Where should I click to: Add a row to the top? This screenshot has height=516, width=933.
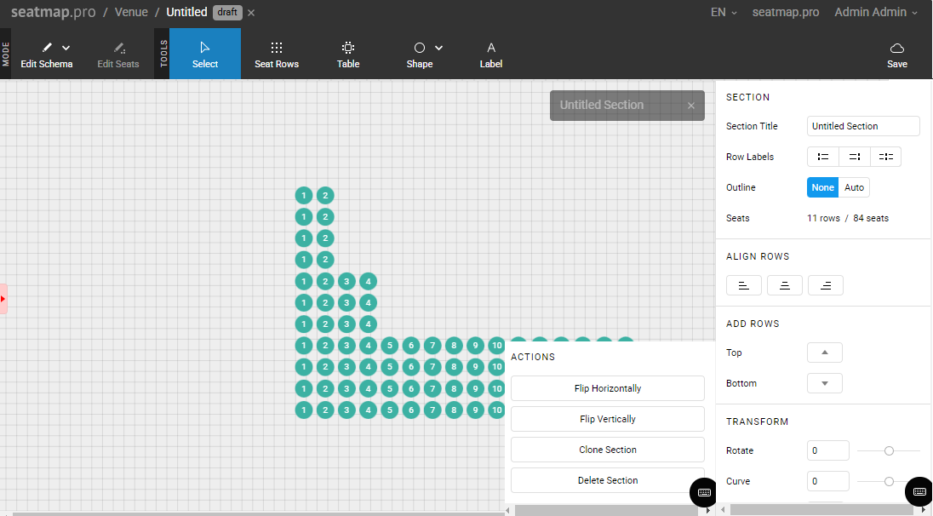click(824, 353)
